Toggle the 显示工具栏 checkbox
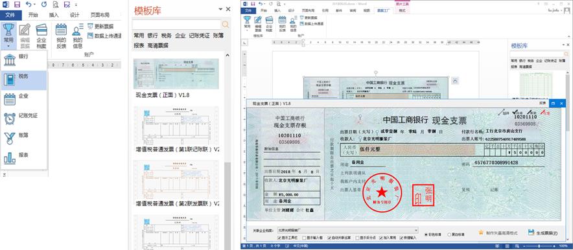The width and height of the screenshot is (573, 250). [x=279, y=238]
